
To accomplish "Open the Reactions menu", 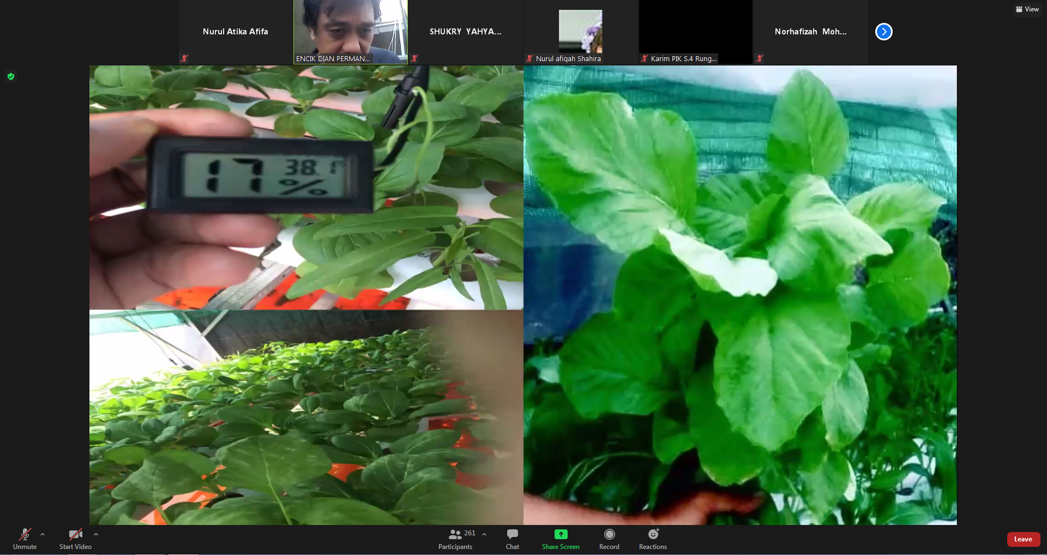I will tap(653, 538).
